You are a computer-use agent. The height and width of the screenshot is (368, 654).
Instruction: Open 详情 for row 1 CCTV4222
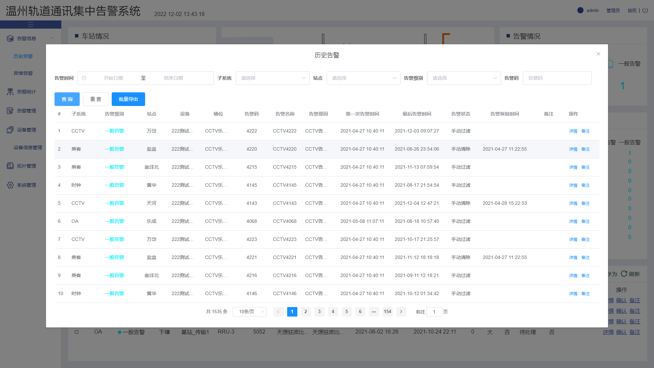click(573, 131)
